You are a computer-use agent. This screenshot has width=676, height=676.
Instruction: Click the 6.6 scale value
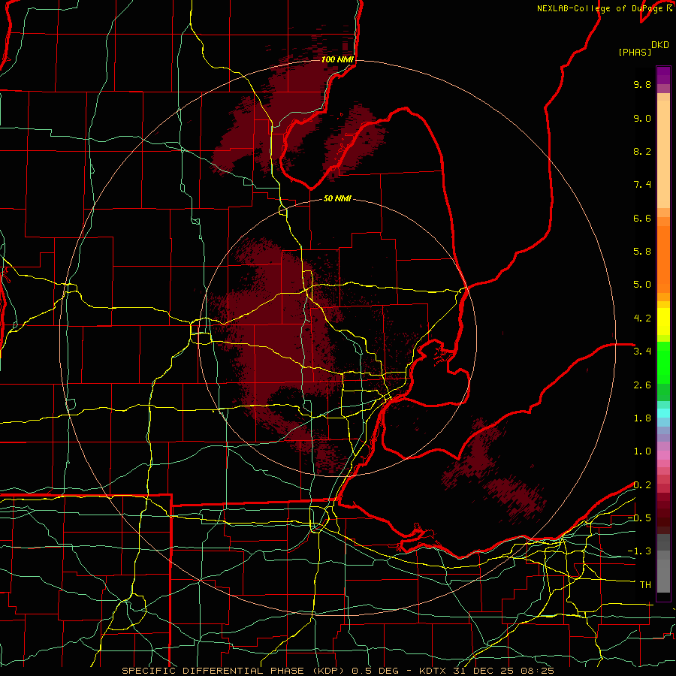point(642,218)
